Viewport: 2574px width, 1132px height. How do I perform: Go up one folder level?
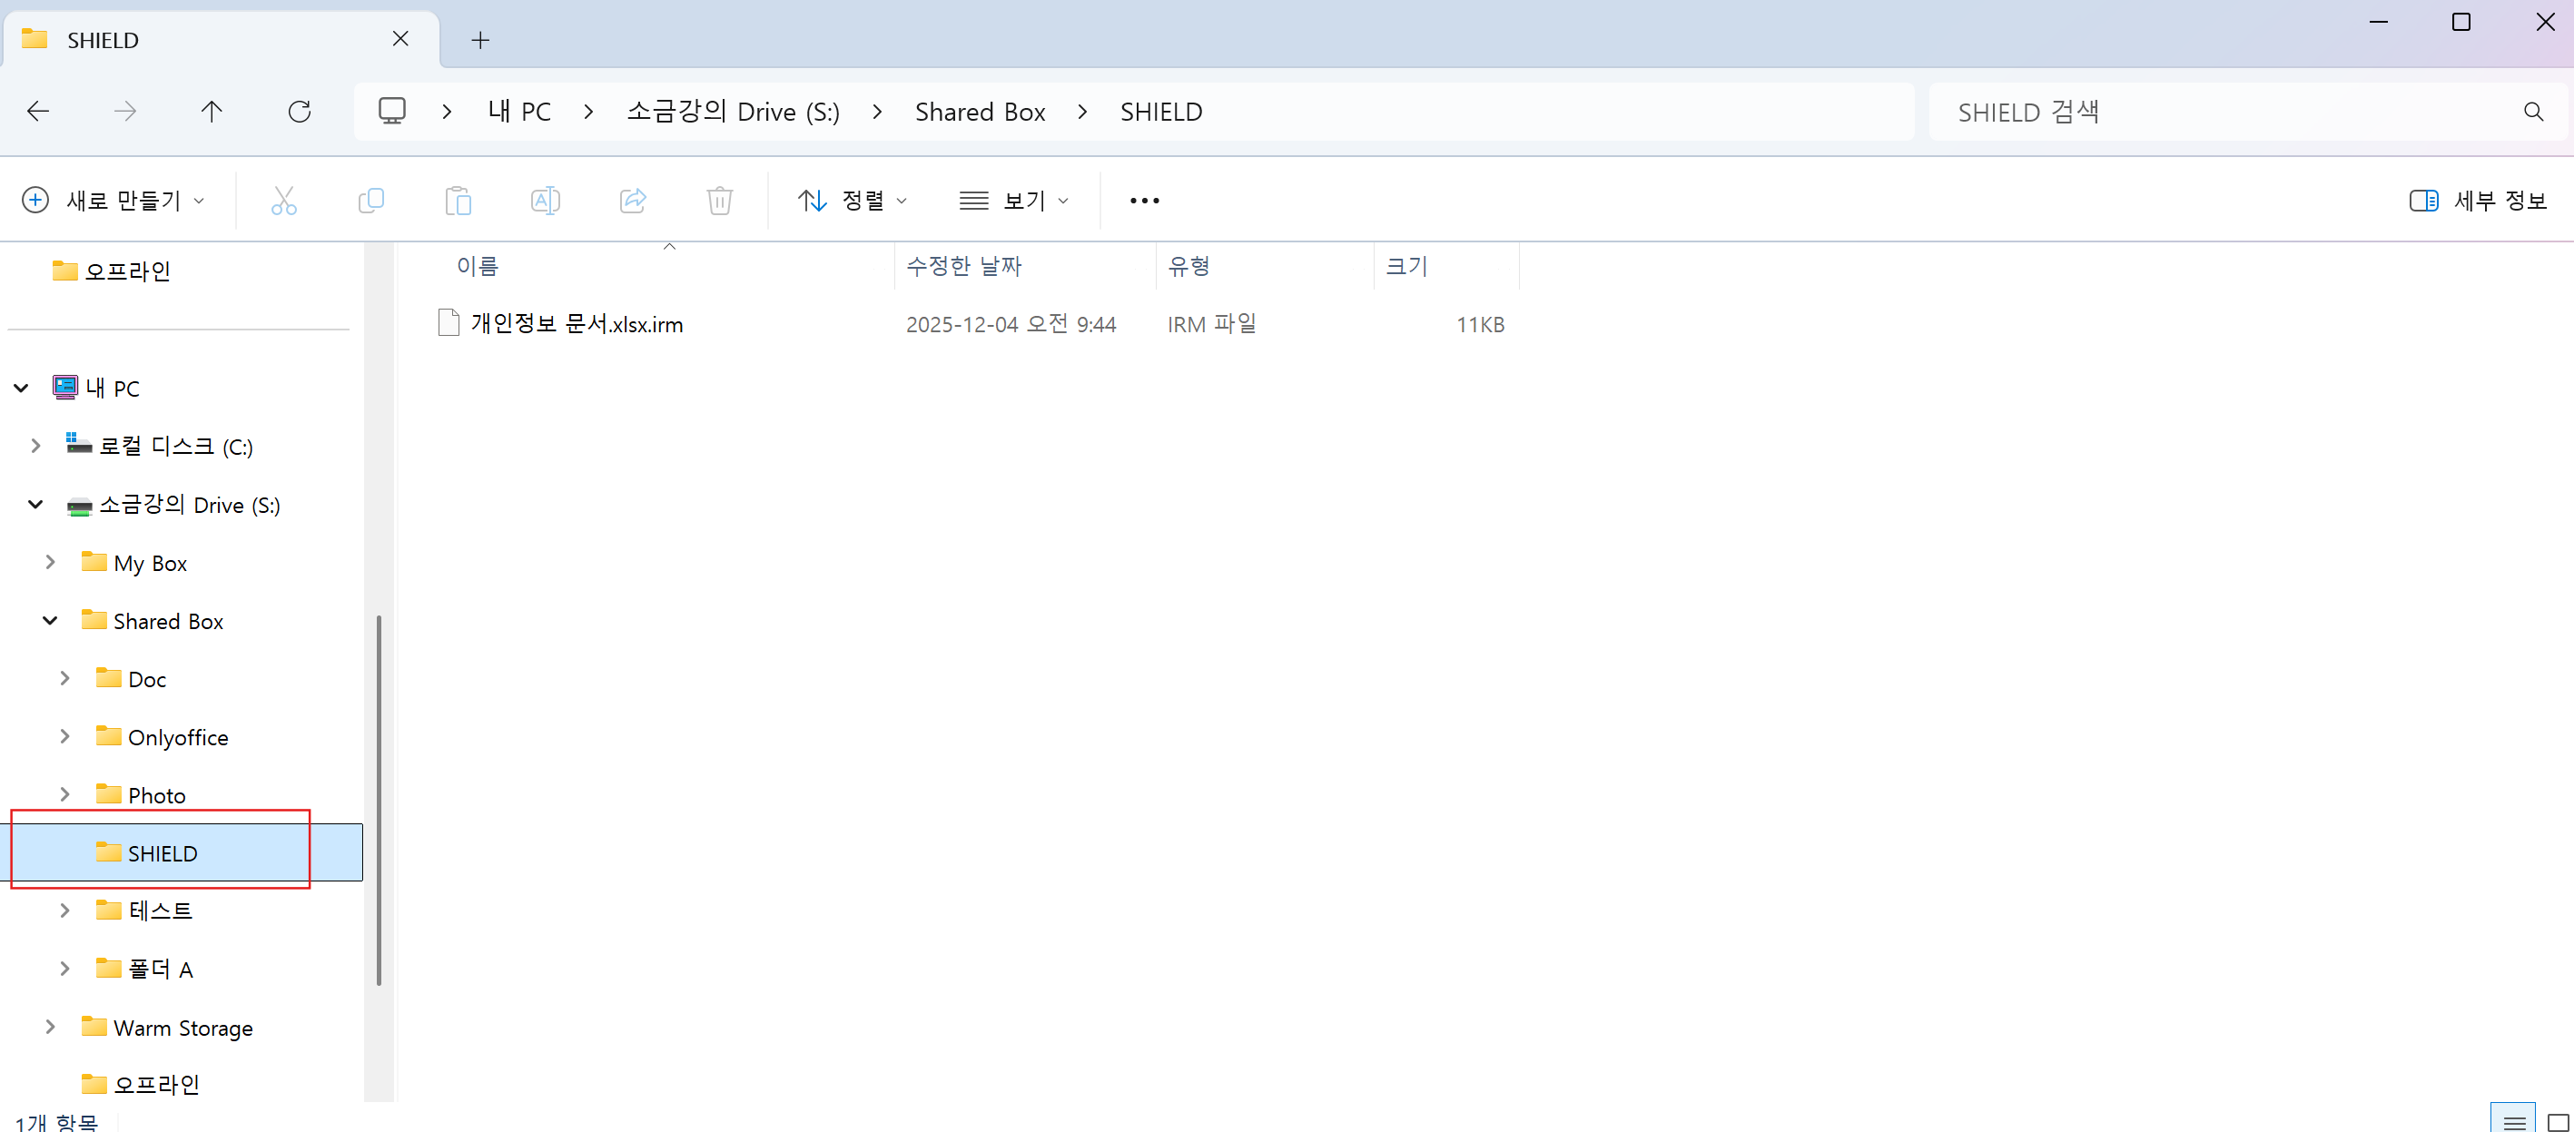point(212,111)
